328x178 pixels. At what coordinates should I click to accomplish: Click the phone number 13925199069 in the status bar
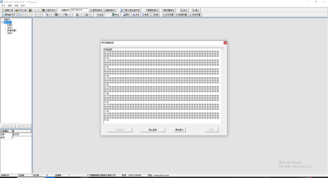pyautogui.click(x=134, y=175)
